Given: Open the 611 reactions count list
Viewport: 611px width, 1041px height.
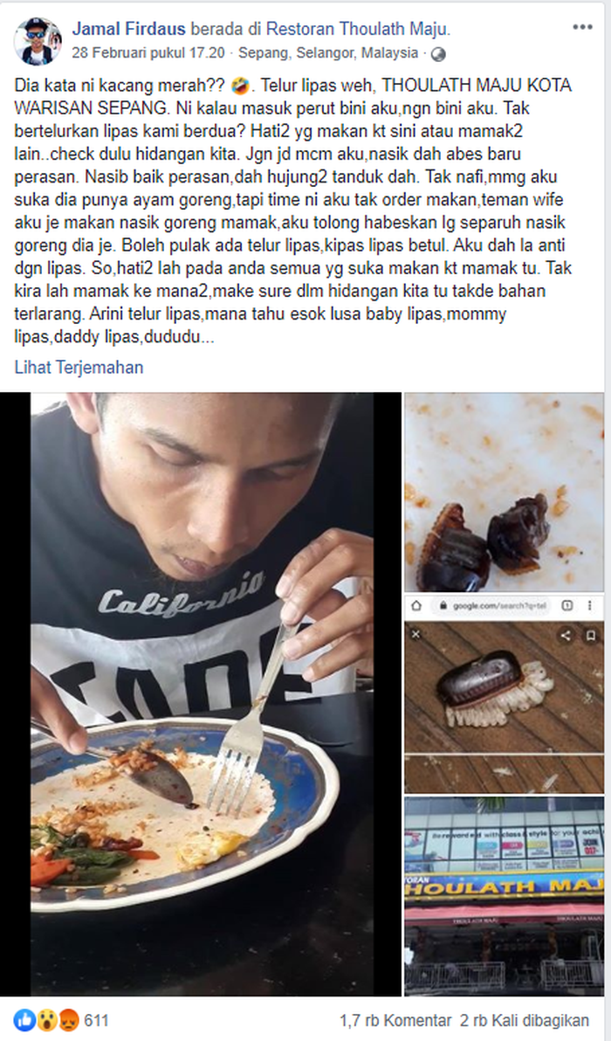Looking at the screenshot, I should (x=96, y=1020).
